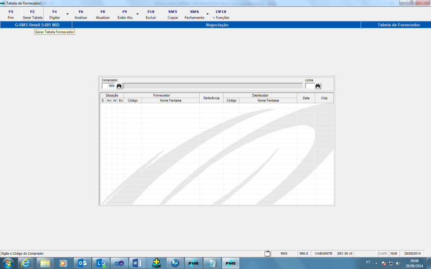Screen dimensions: 431x269
Task: Click the F8 Atualizar toolbar button
Action: point(102,14)
